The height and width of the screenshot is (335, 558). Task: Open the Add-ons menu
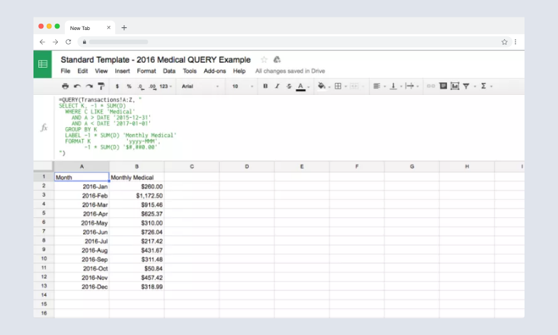click(x=215, y=71)
